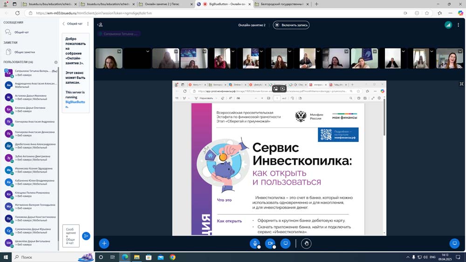Show hidden system tray icons
Screen dimensions: 466x262
408,257
